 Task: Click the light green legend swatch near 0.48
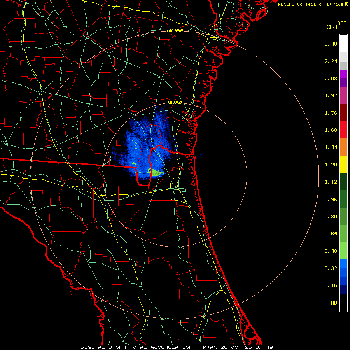[x=343, y=251]
